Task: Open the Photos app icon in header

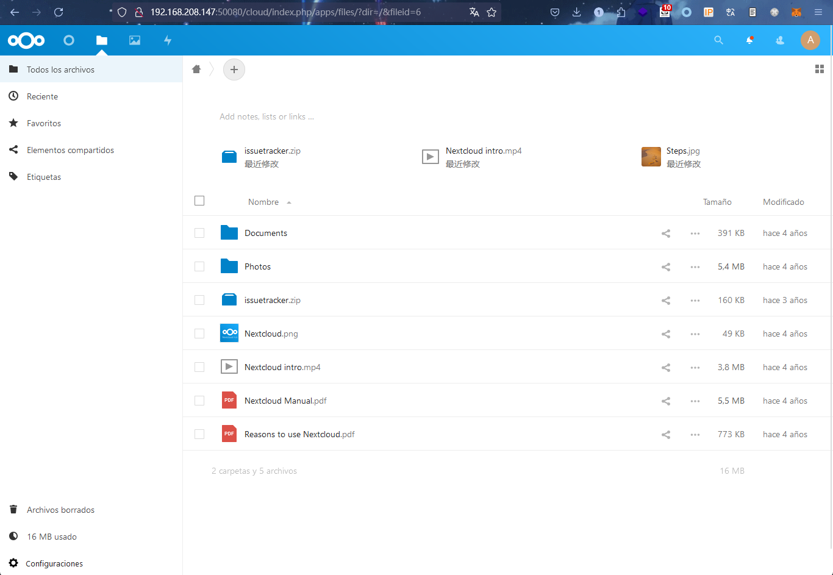Action: click(135, 40)
